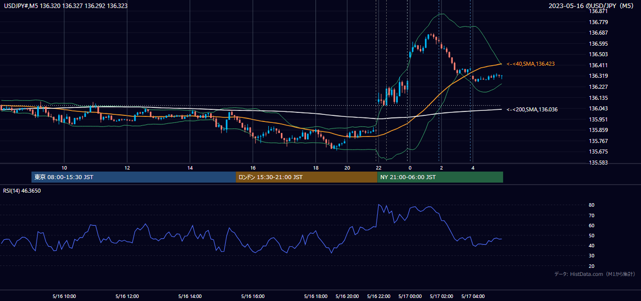Click price axis value 136.871
Image resolution: width=641 pixels, height=301 pixels.
pos(598,11)
